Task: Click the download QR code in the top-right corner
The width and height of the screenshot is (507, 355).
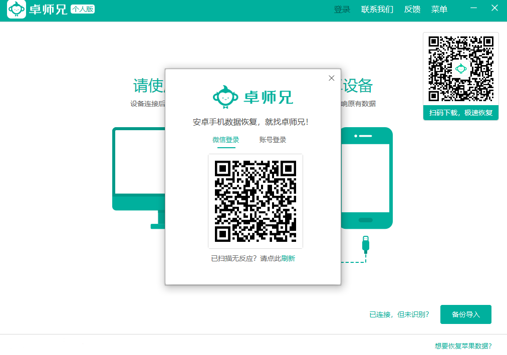Action: [460, 69]
